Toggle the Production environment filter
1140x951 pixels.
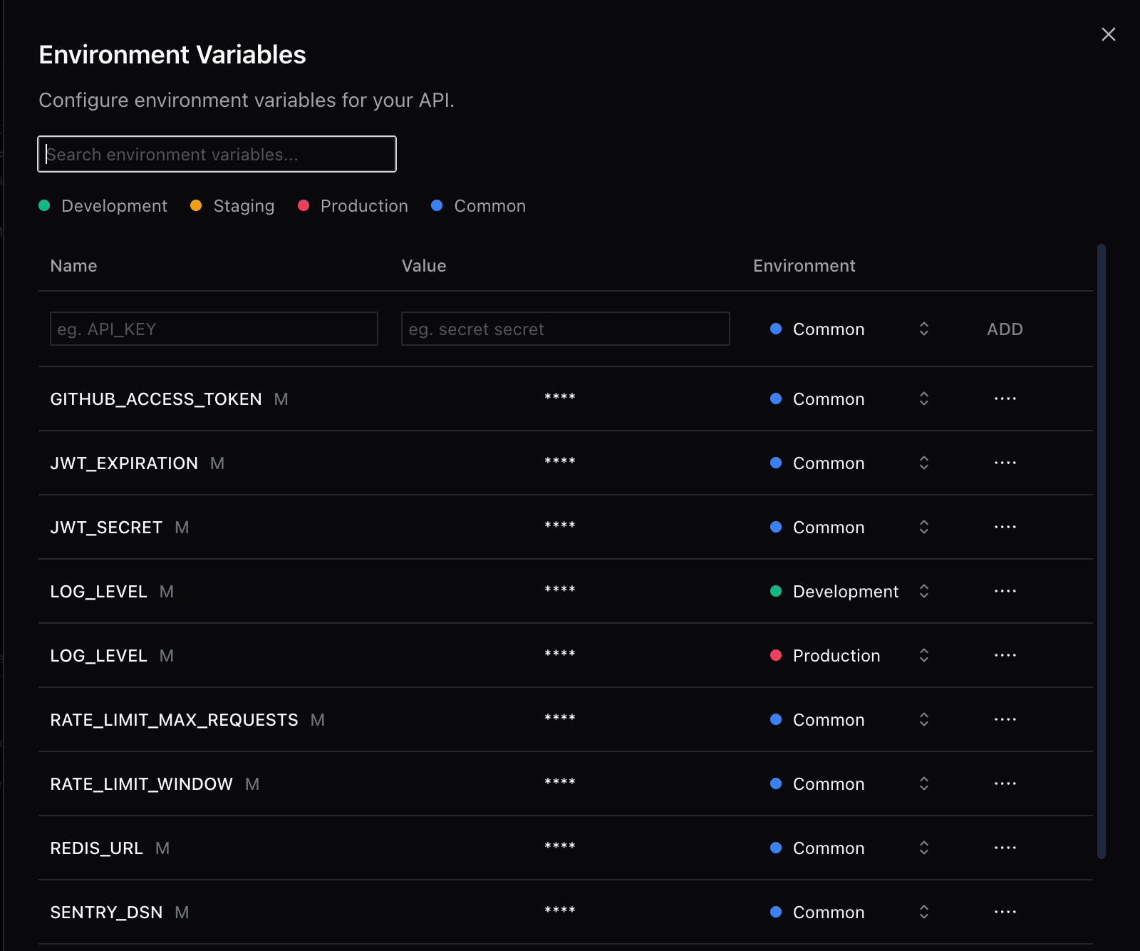pyautogui.click(x=353, y=206)
